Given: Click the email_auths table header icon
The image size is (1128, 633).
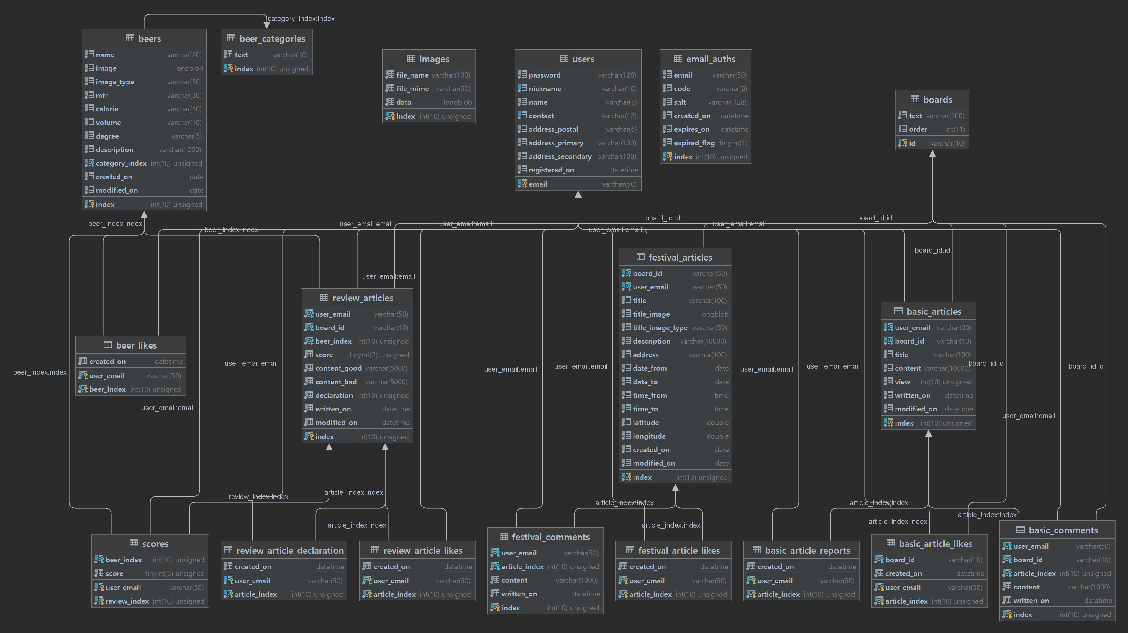Looking at the screenshot, I should (x=678, y=58).
